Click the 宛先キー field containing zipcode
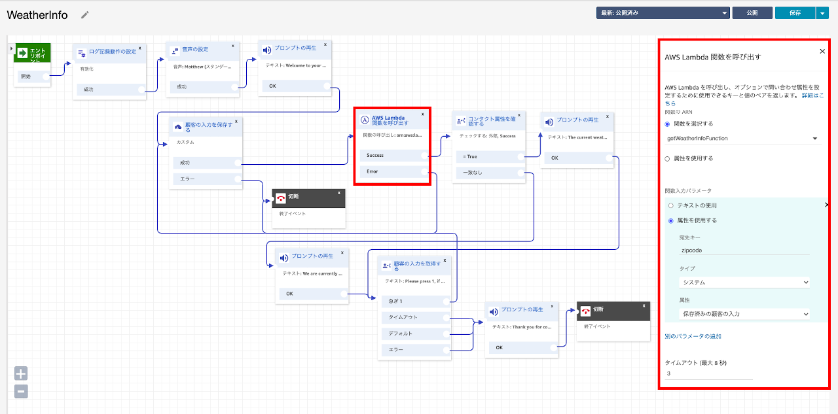Screen dimensions: 838x414 (744, 250)
